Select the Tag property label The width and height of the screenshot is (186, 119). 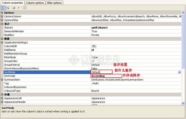(7, 83)
